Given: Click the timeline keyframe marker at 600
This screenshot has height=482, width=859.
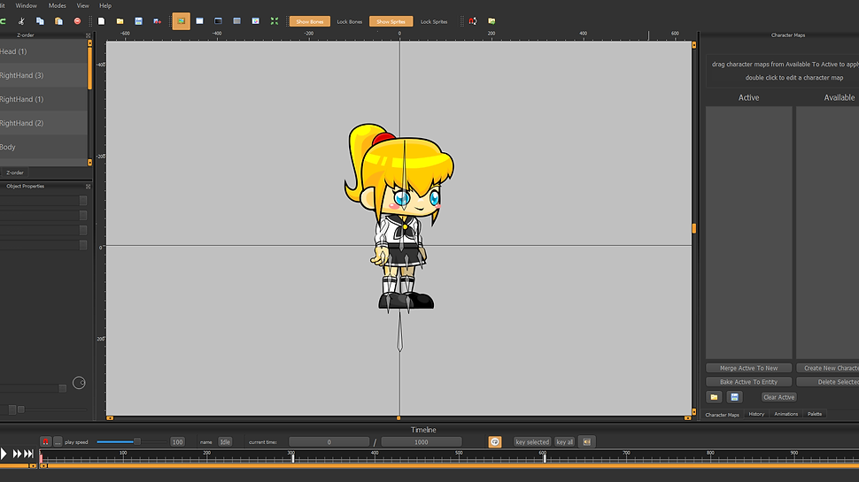Looking at the screenshot, I should (544, 458).
